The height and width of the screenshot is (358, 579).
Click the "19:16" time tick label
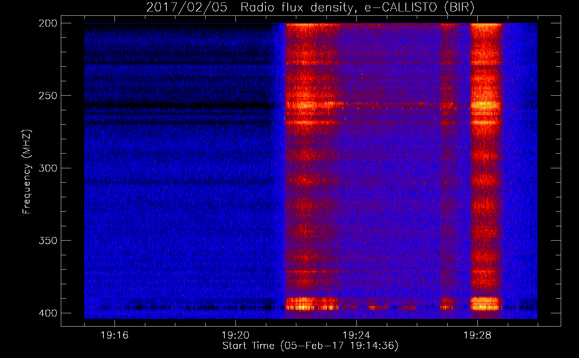(115, 335)
